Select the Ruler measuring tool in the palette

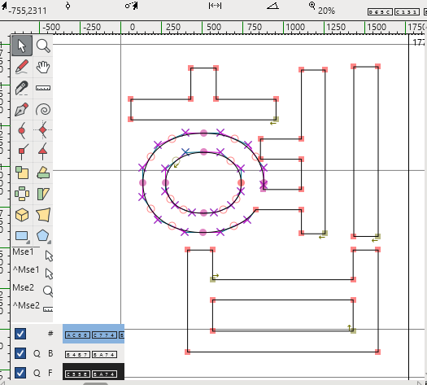click(x=43, y=88)
